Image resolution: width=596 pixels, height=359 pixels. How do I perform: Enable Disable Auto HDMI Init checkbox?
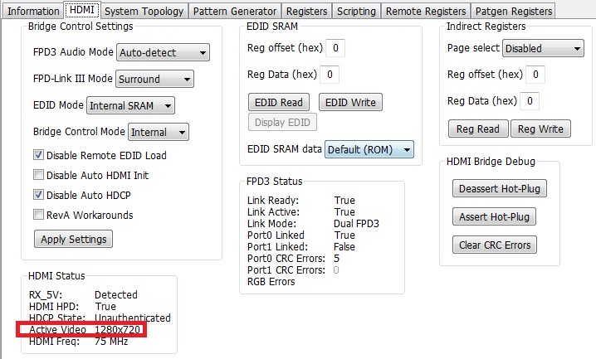point(38,175)
